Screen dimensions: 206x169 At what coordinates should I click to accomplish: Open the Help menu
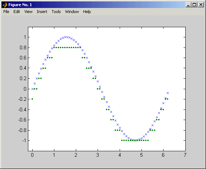(x=87, y=12)
